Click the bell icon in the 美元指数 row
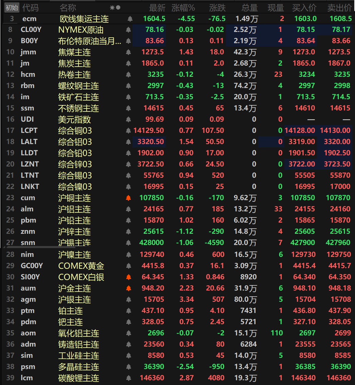 pos(128,120)
